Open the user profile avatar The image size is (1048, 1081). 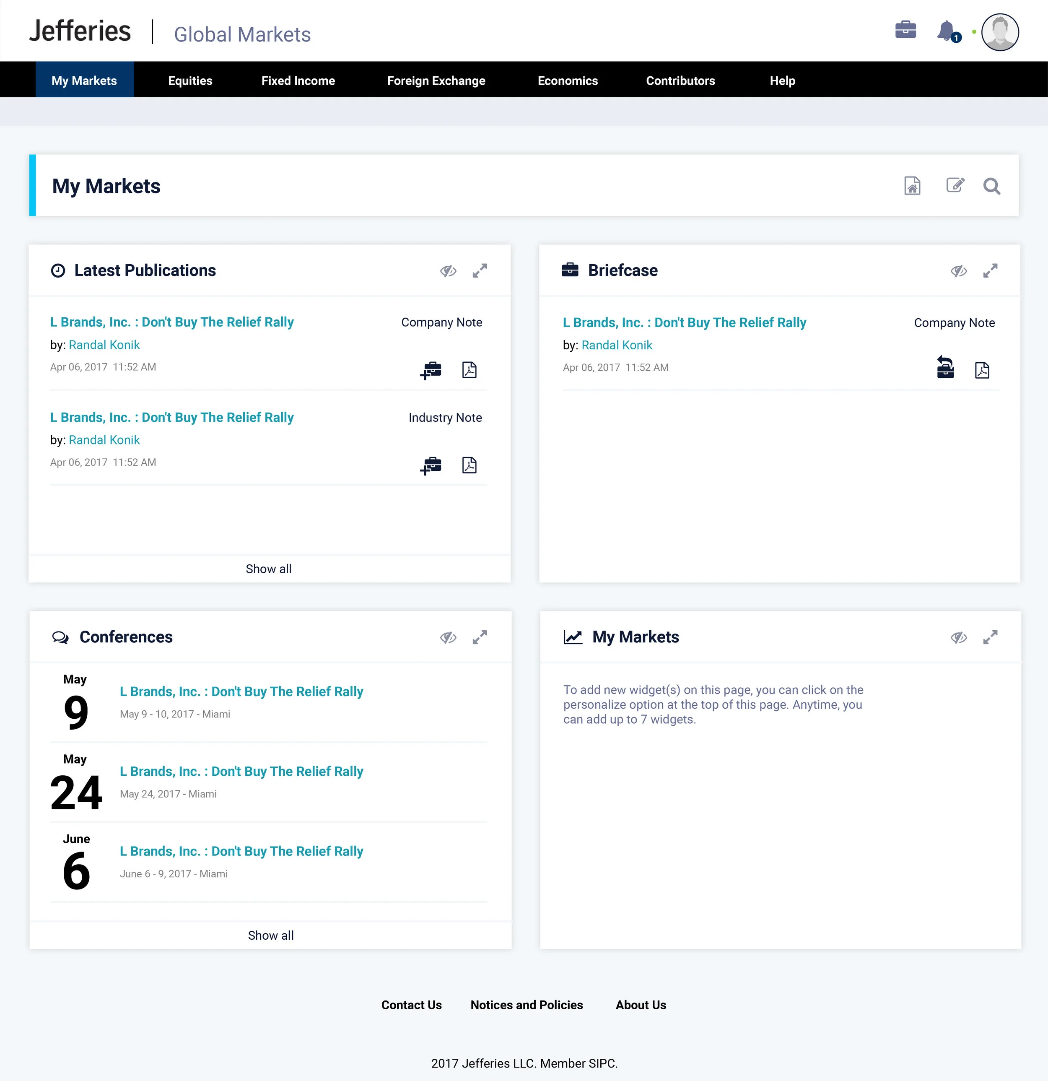[999, 32]
